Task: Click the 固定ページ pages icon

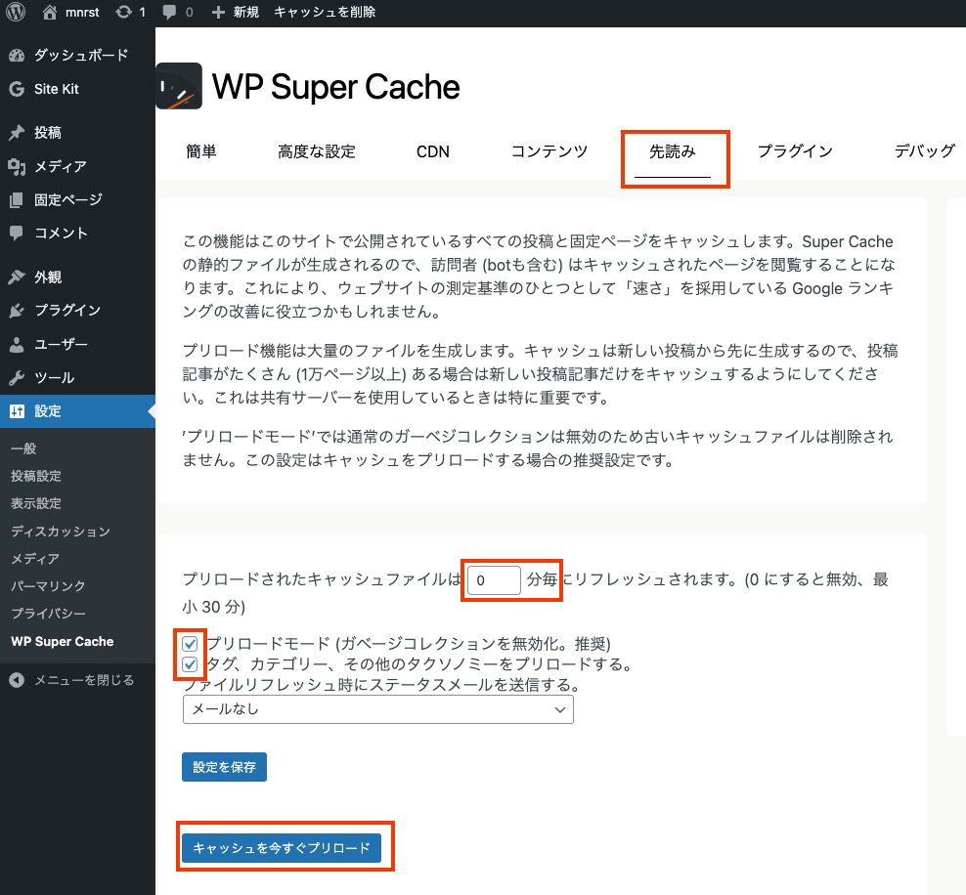Action: point(17,199)
